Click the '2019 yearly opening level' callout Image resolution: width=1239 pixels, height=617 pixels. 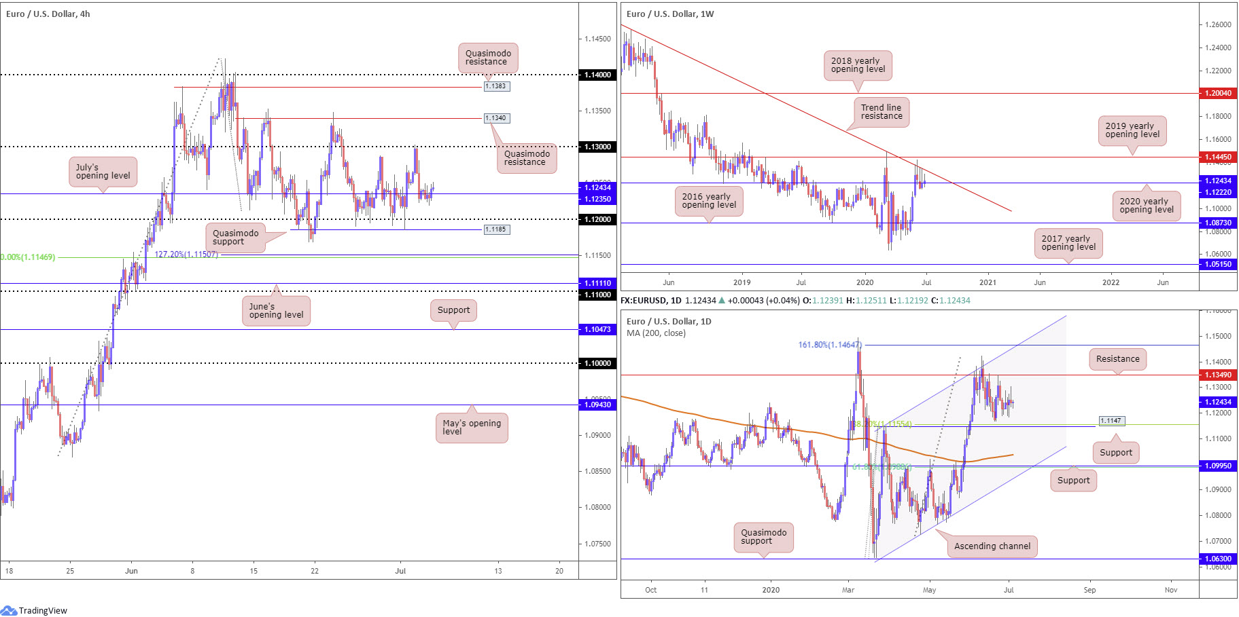click(1132, 130)
